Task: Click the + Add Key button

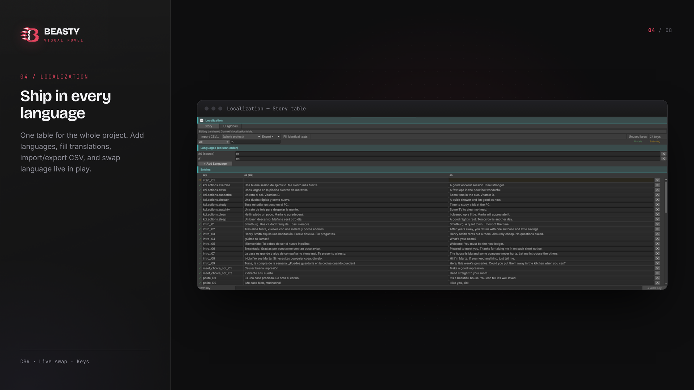Action: point(655,288)
